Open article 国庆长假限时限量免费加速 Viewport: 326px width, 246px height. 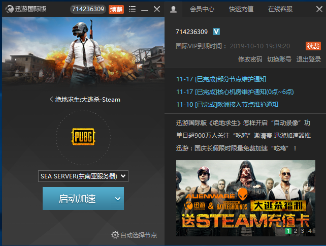pyautogui.click(x=236, y=148)
